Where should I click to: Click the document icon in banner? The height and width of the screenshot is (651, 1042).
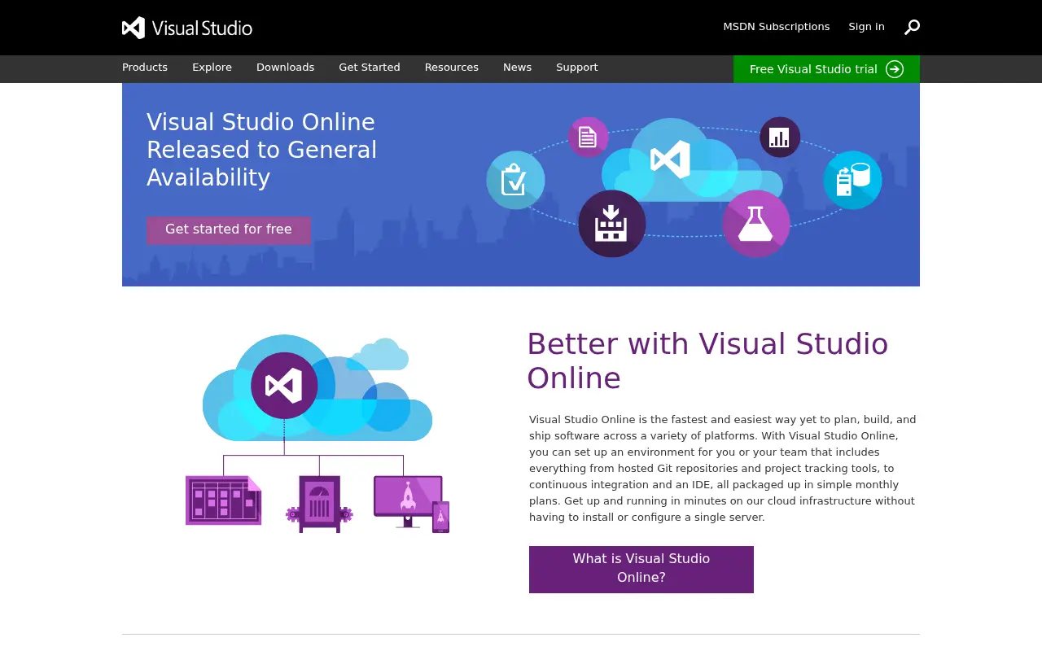click(x=588, y=137)
